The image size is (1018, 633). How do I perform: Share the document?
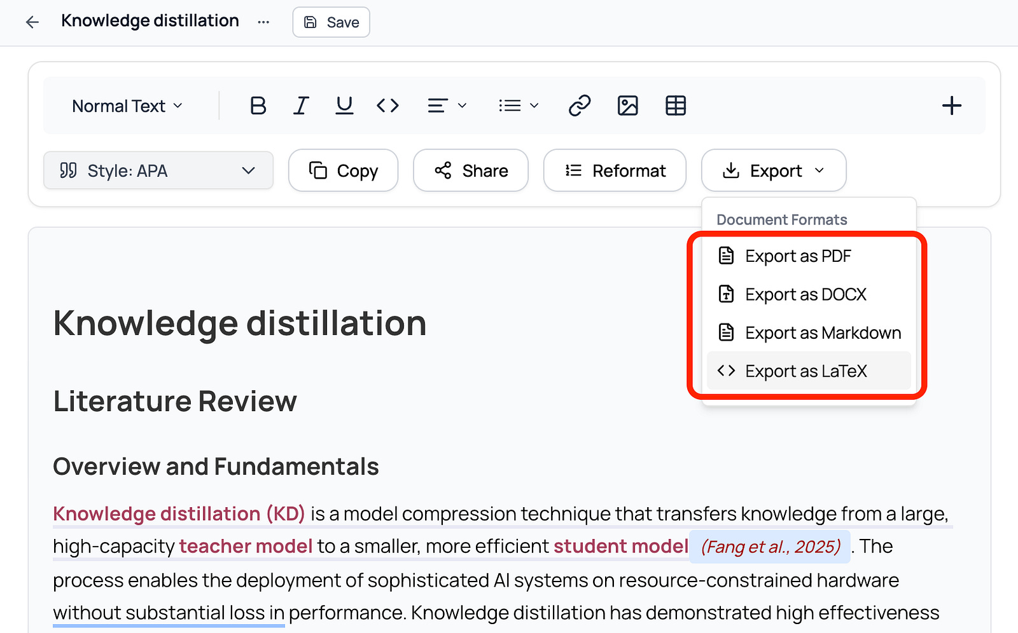[x=471, y=170]
